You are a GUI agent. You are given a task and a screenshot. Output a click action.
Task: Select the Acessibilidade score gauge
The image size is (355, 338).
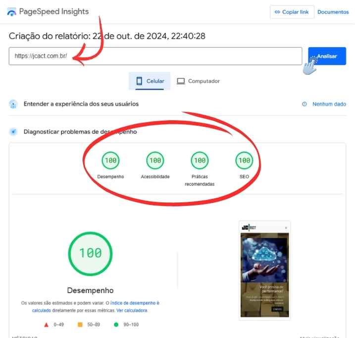pyautogui.click(x=155, y=160)
